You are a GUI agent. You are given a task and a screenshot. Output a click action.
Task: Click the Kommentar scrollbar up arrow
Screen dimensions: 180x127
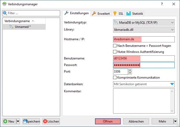click(172, 91)
